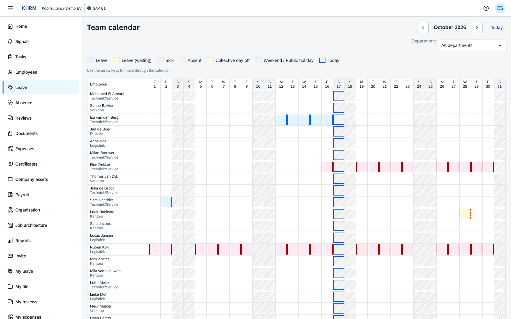Click Isa van den Berg leave October 12
Viewport: 511px width, 319px height.
click(281, 120)
